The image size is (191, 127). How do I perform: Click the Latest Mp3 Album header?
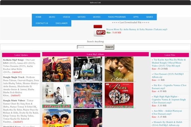95,54
